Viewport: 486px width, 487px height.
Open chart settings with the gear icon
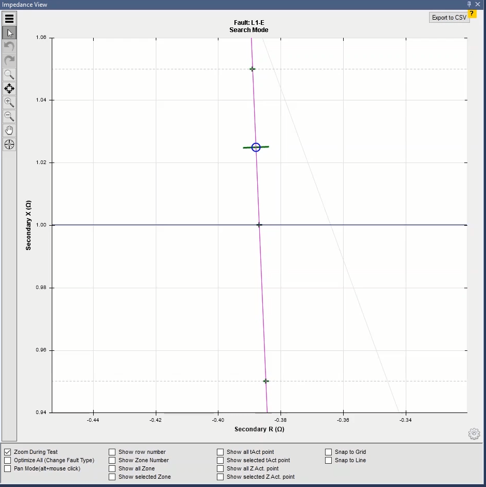point(474,434)
